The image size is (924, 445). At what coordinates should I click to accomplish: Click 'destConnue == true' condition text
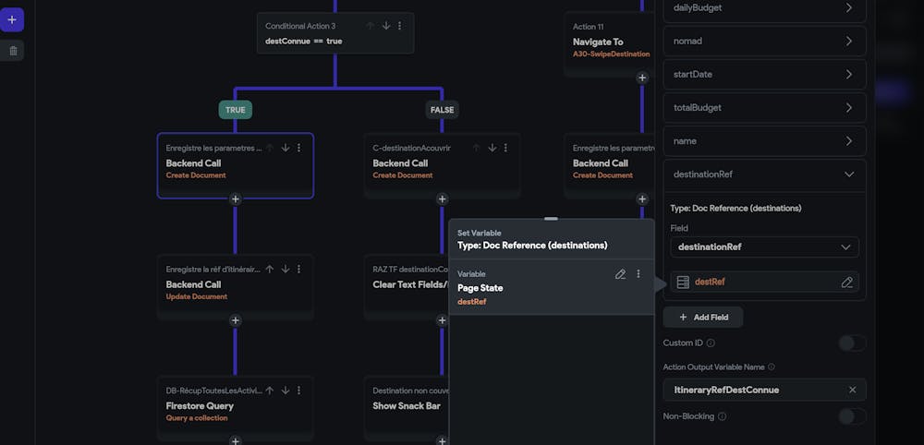303,42
